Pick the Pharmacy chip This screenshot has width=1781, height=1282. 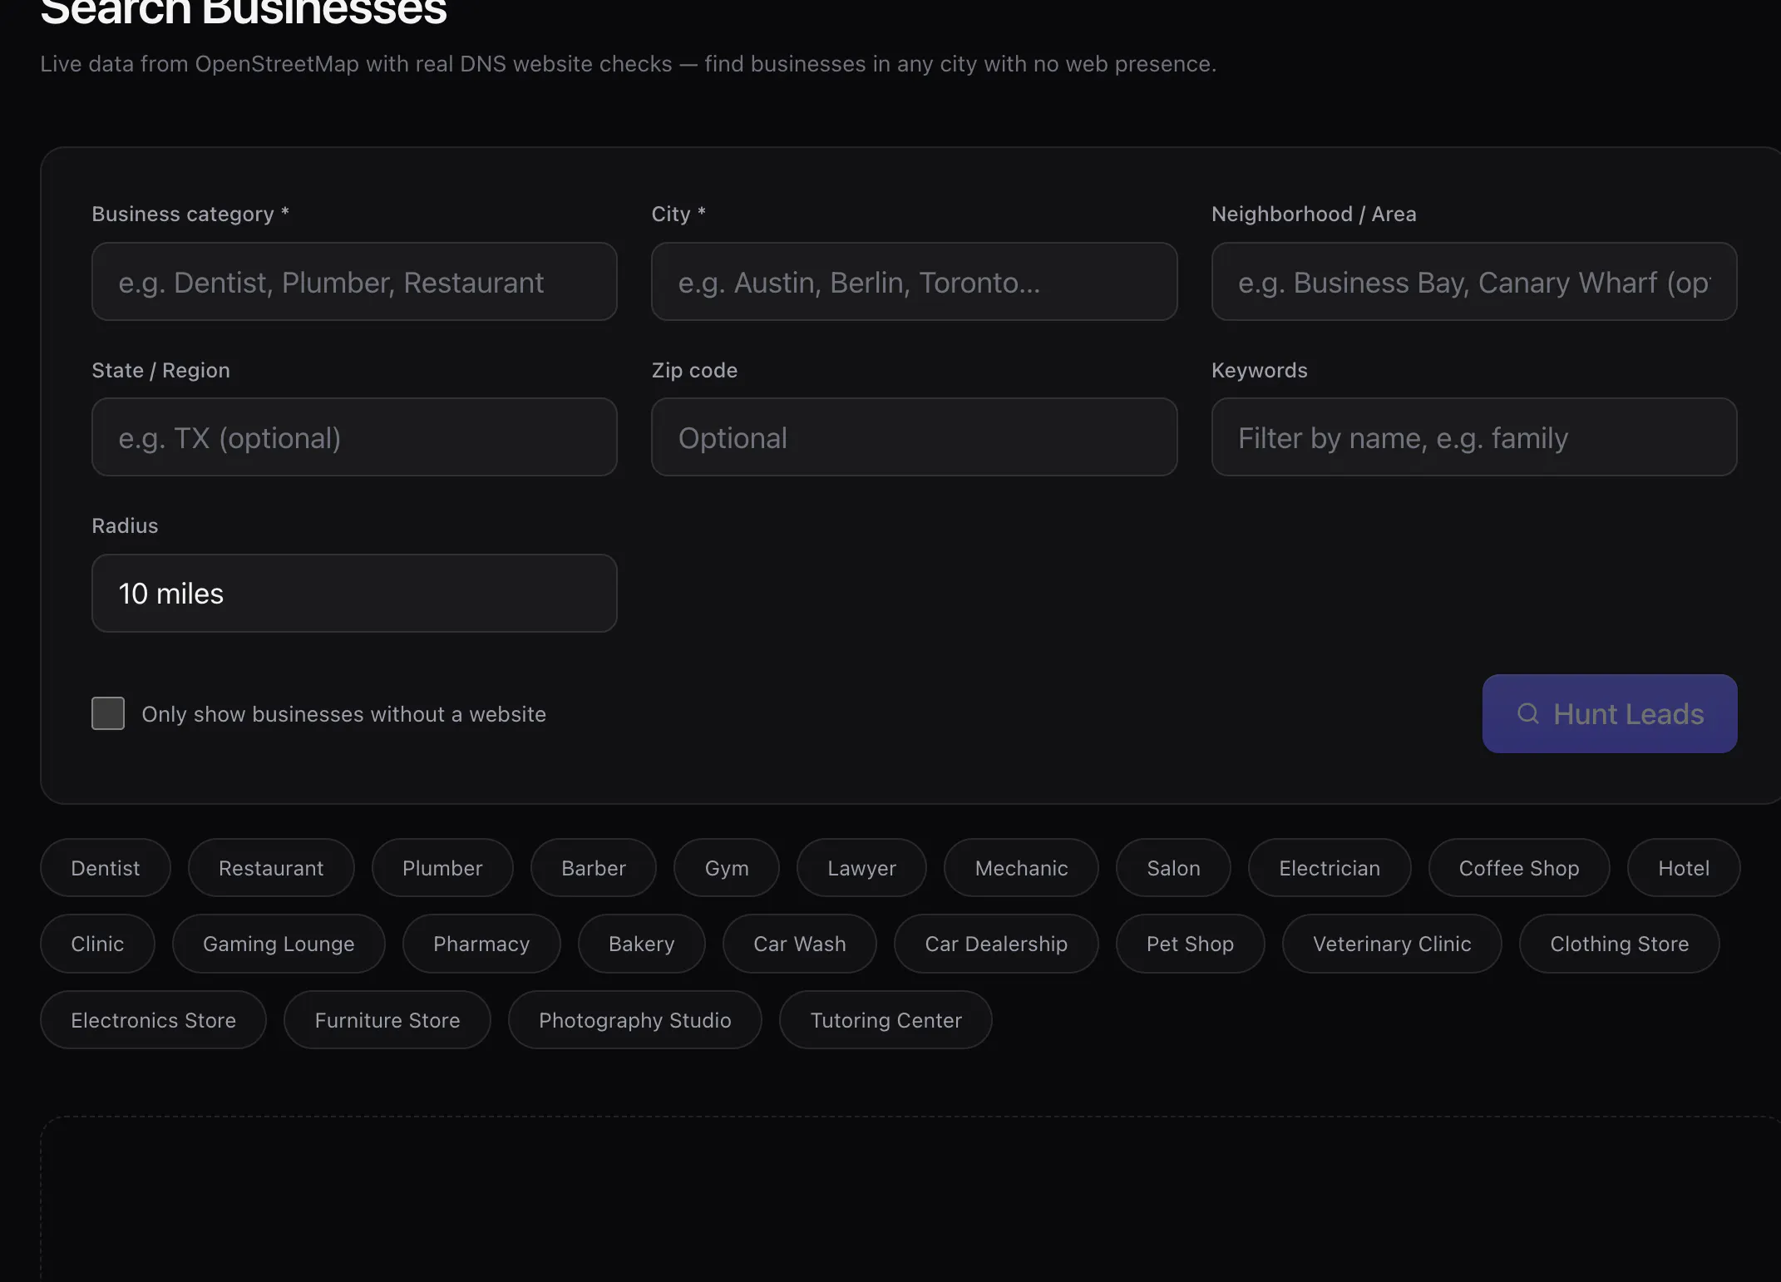click(481, 944)
